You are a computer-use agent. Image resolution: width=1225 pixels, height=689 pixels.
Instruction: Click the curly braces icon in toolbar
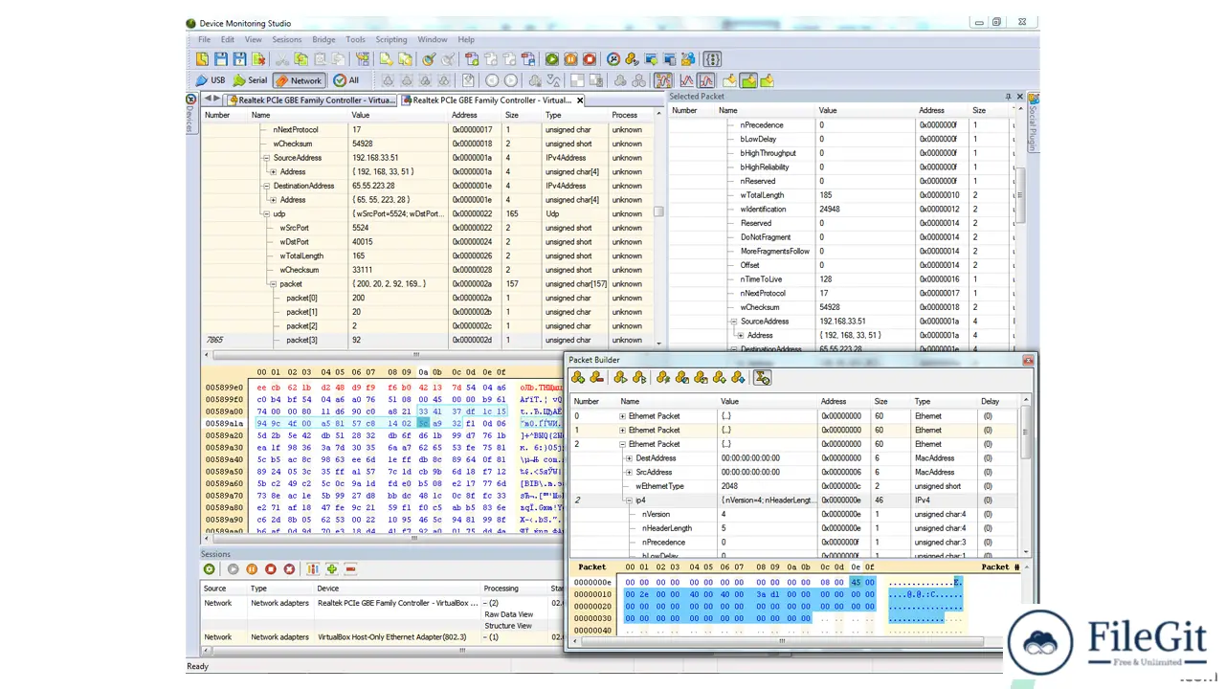click(x=712, y=59)
